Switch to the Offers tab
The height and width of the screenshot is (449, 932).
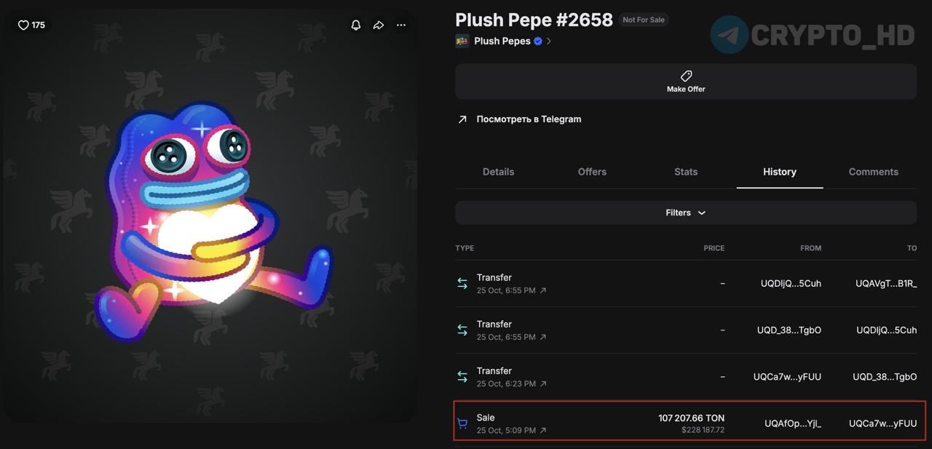592,172
